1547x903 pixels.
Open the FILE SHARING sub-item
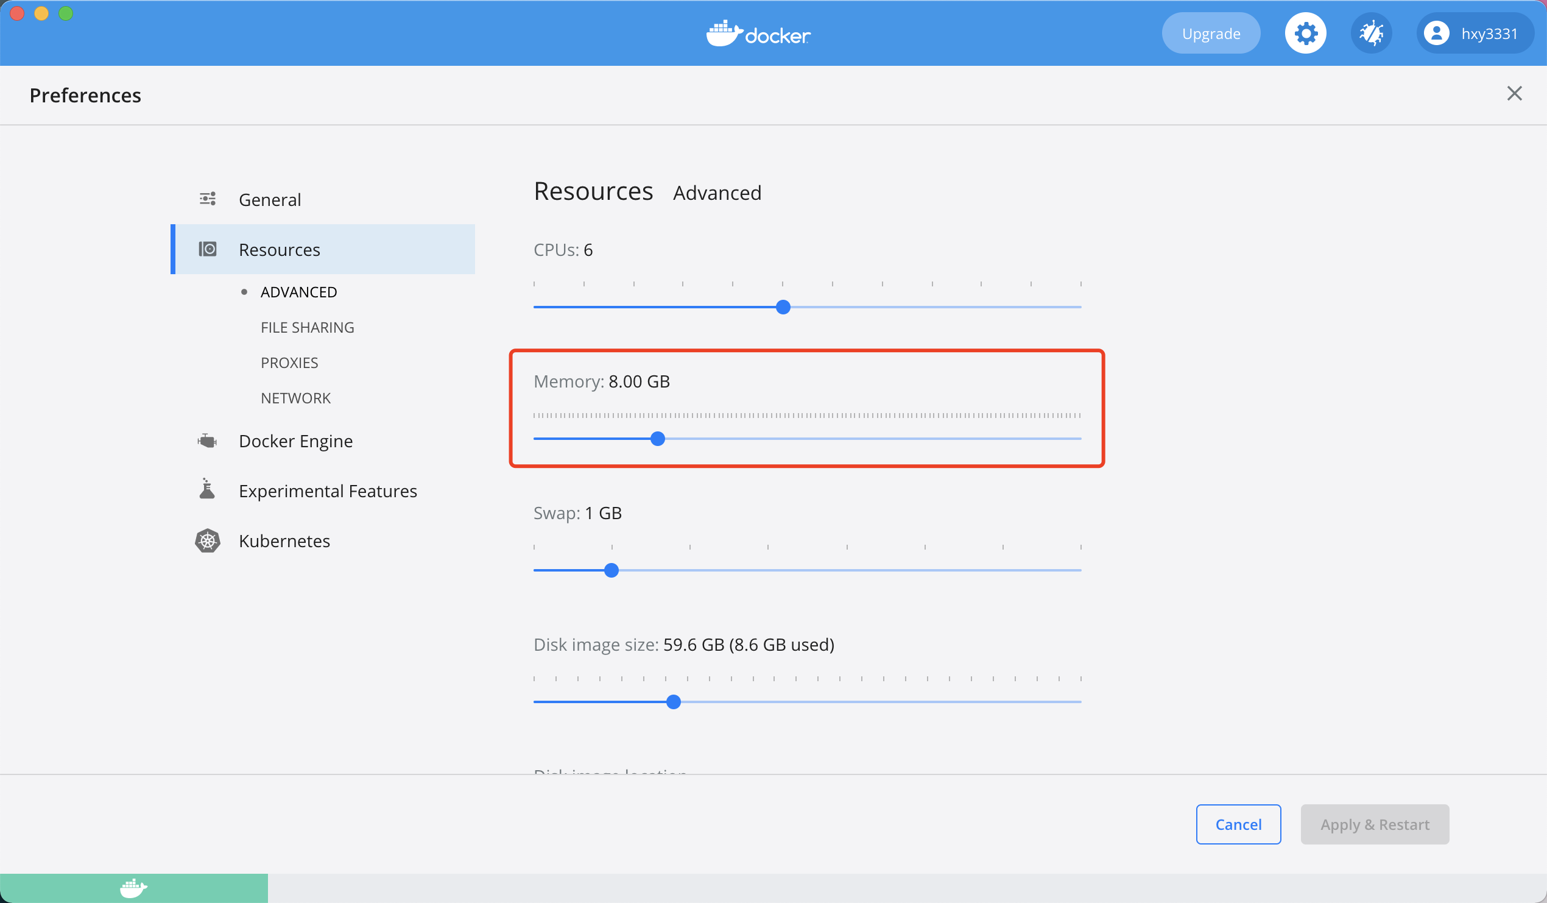[307, 327]
